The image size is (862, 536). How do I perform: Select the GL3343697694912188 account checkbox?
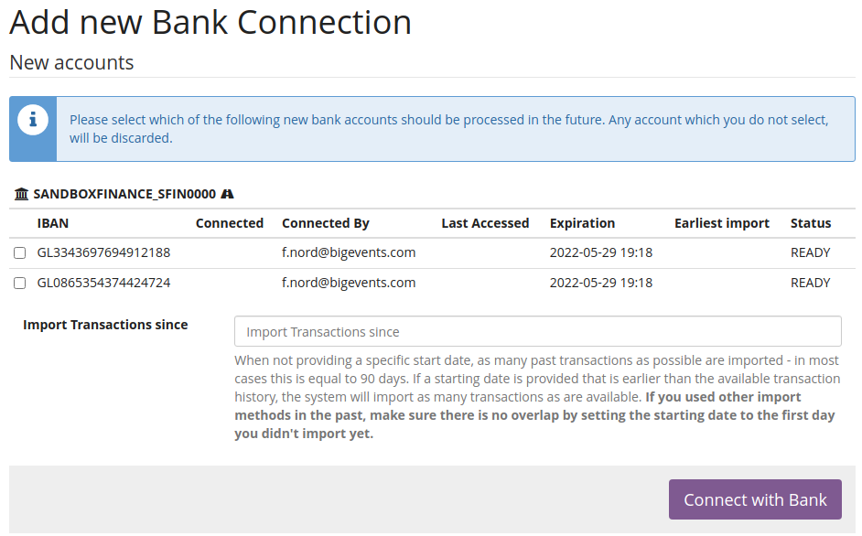20,253
